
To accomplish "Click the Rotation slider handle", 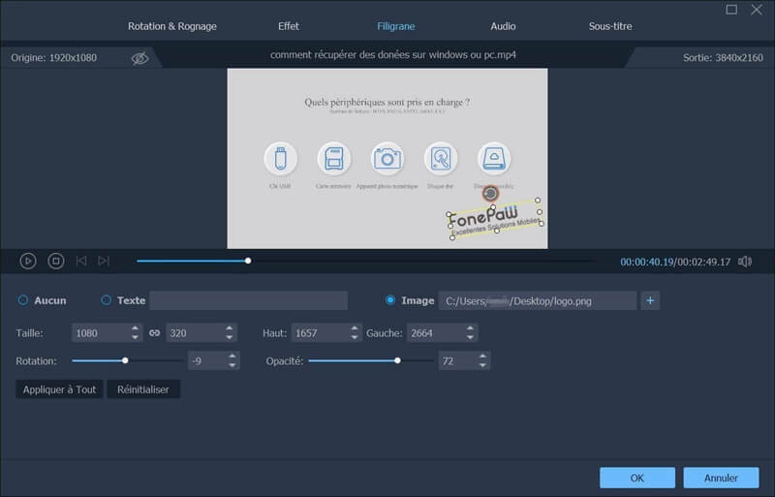I will (x=125, y=360).
